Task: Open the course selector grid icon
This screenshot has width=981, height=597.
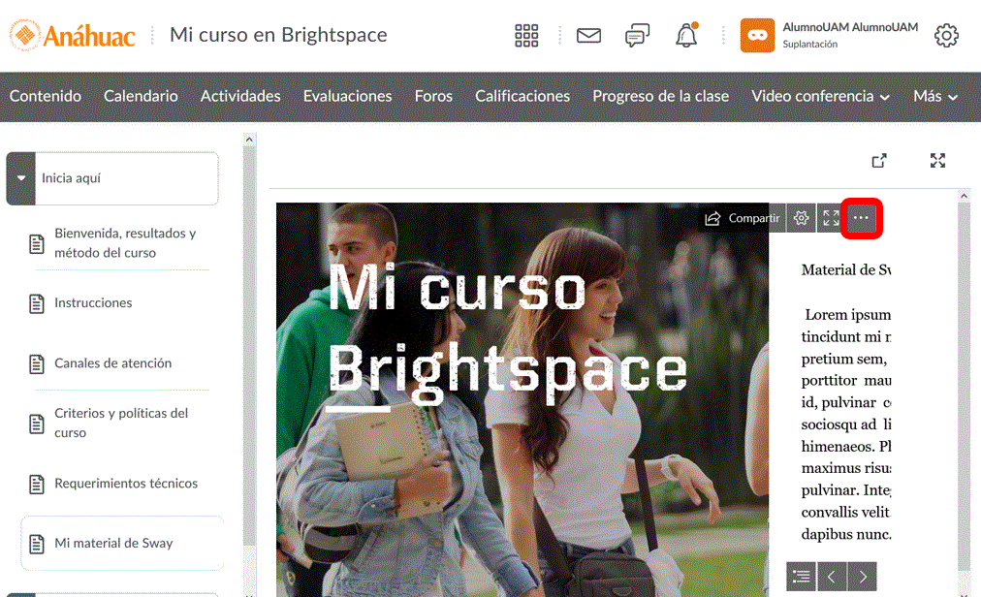Action: pos(526,36)
